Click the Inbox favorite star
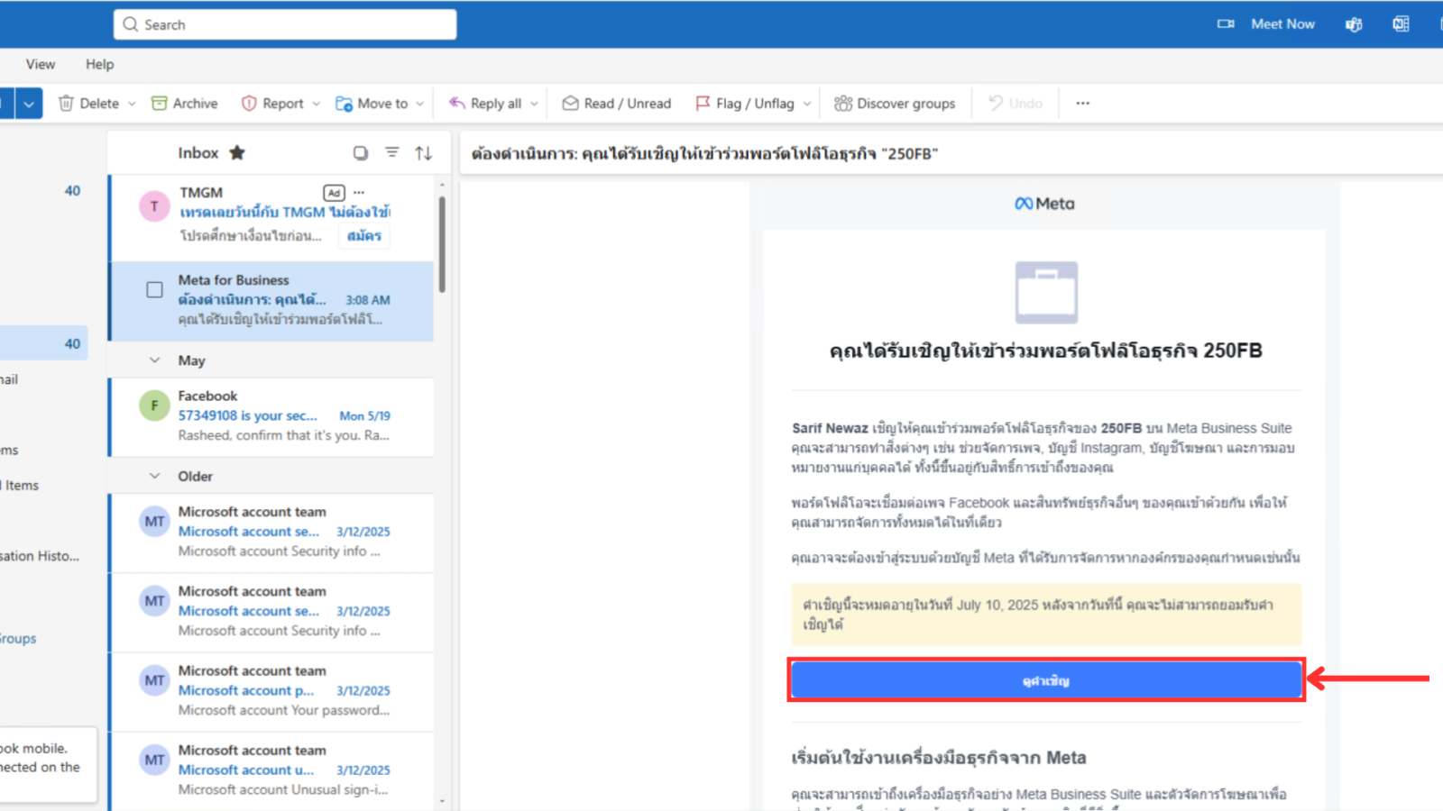Screen dimensions: 1443x811 (237, 153)
